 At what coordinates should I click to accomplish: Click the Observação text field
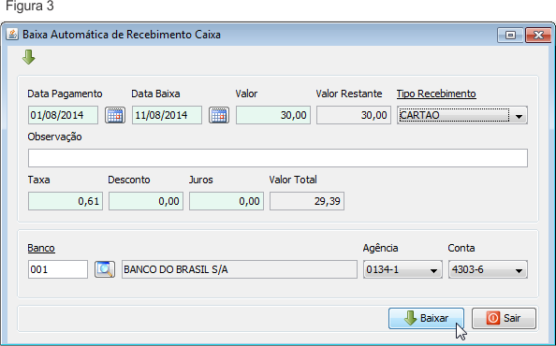[278, 158]
